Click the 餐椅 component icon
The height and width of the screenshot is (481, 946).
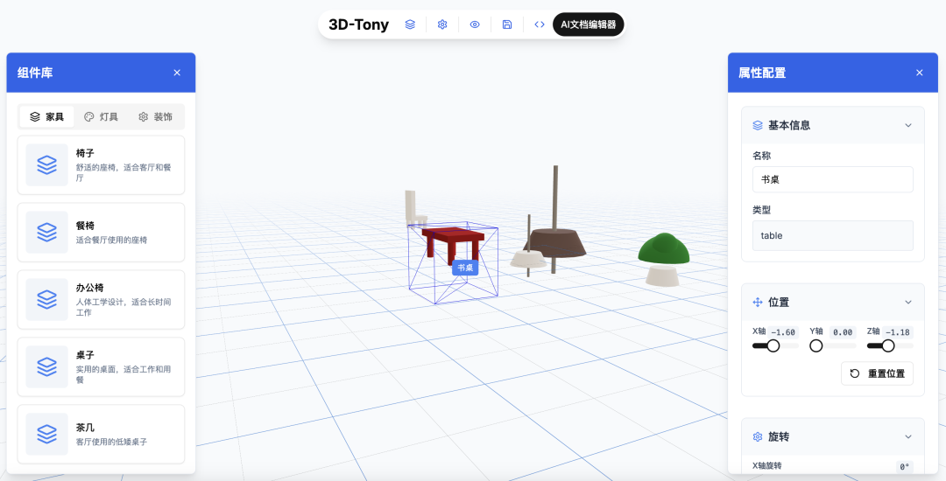47,233
